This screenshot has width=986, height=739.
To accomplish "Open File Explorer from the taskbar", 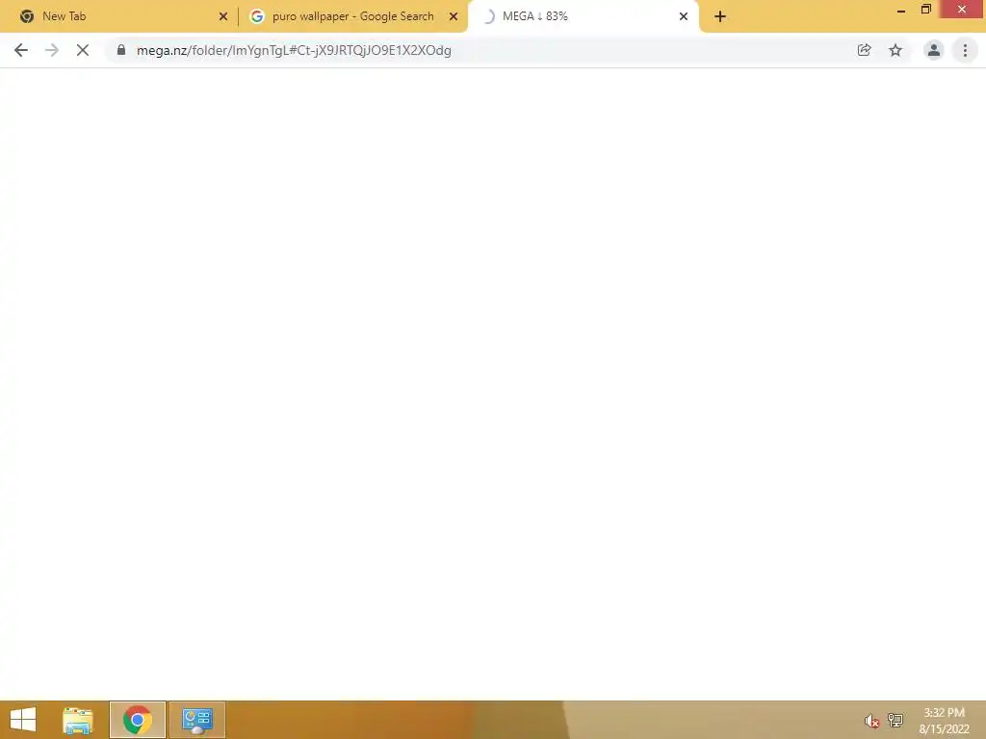I will (x=78, y=720).
